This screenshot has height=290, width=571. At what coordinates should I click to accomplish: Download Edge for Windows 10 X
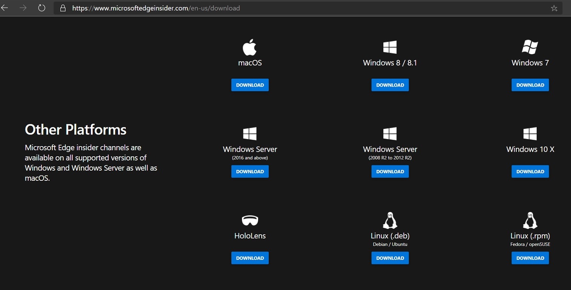click(x=530, y=171)
